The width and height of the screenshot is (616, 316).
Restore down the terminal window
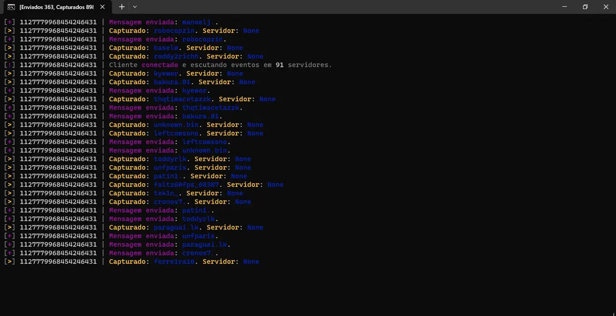585,7
